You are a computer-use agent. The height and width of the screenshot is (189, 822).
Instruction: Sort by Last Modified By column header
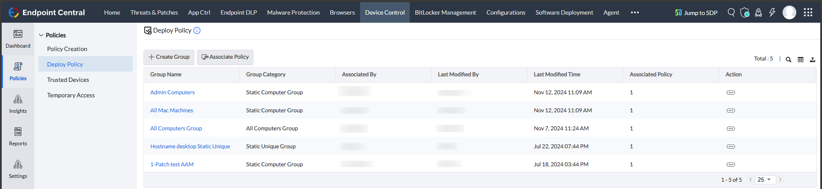[458, 75]
